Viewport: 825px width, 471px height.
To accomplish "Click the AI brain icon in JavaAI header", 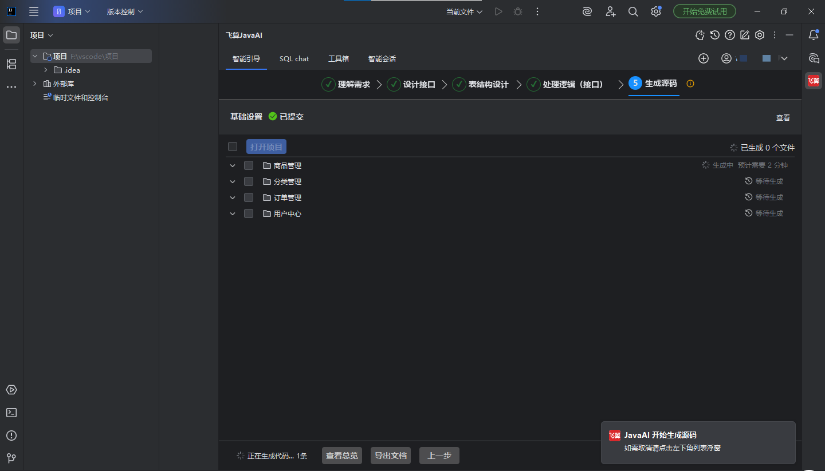I will (700, 35).
